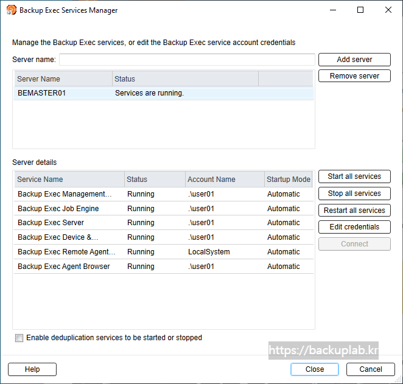Image resolution: width=403 pixels, height=384 pixels.
Task: Open Edit credentials dialog
Action: tap(354, 227)
